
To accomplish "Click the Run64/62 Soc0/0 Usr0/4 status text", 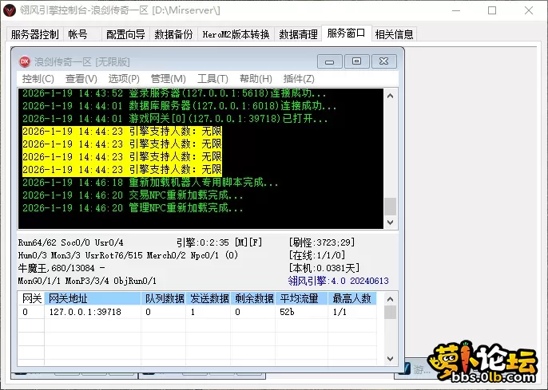I will click(70, 242).
